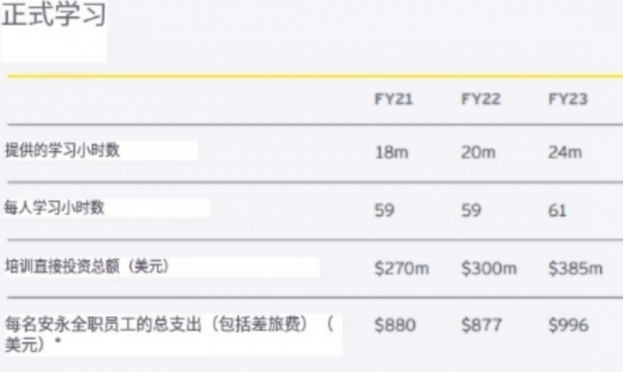Click the 每人学习小时数 row label
Image resolution: width=623 pixels, height=372 pixels.
[55, 208]
